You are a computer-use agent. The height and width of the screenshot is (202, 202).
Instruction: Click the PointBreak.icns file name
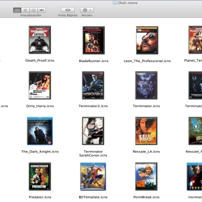(x=146, y=197)
